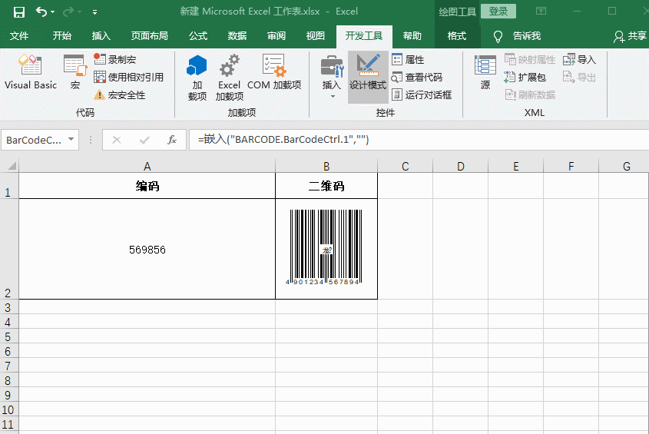This screenshot has width=649, height=434.
Task: Open the 页面布局 tab
Action: click(150, 36)
